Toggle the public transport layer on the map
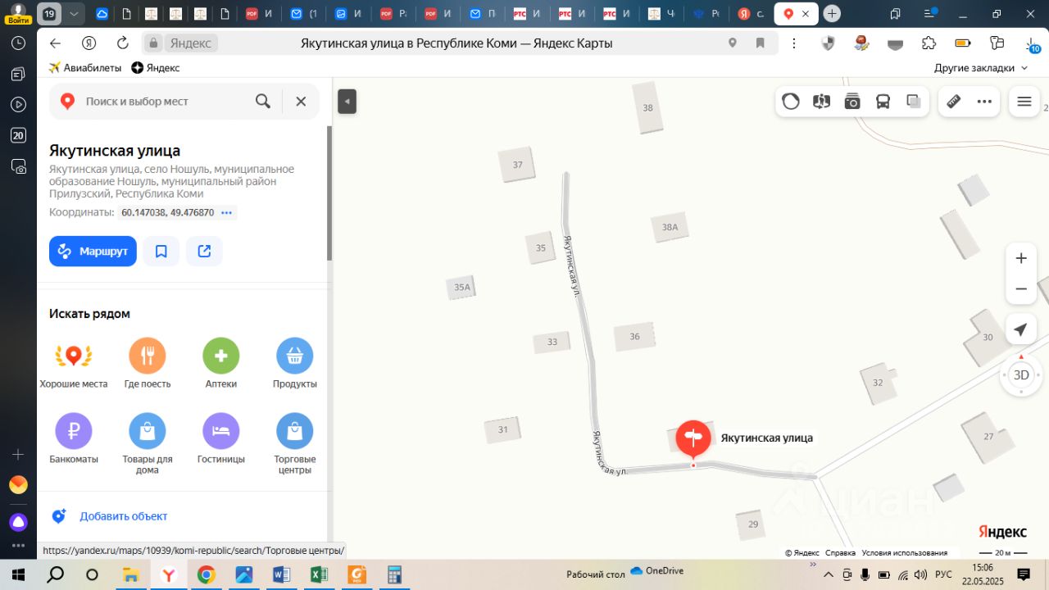 [x=883, y=102]
